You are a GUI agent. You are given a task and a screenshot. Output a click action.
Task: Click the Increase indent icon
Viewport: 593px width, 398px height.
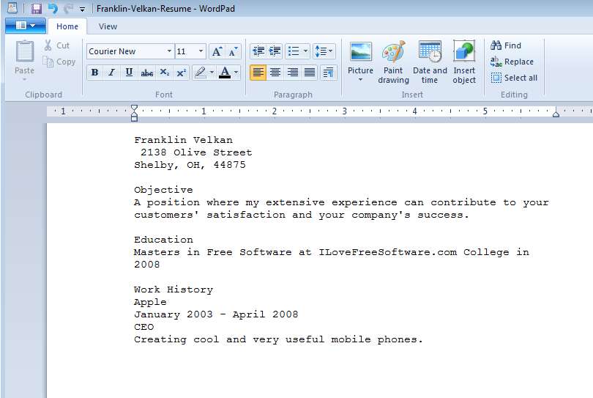pos(275,51)
